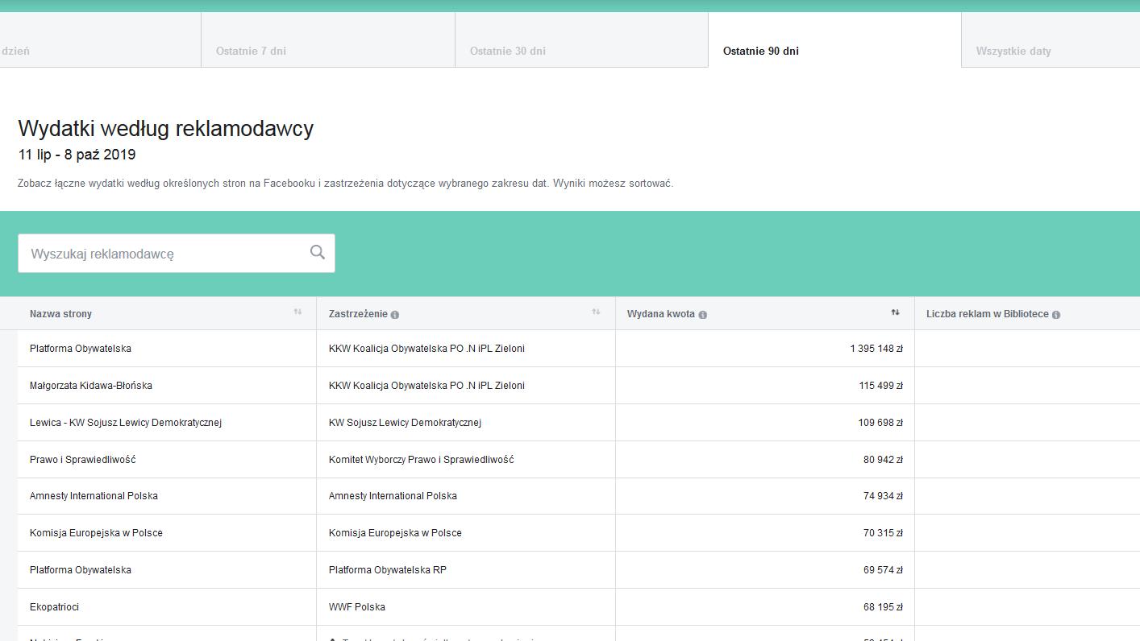1140x641 pixels.
Task: Open Małgorzata Kidawa-Błońska page row
Action: pyautogui.click(x=91, y=386)
